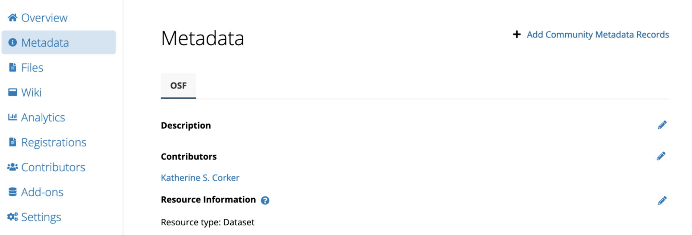692x235 pixels.
Task: Click the Metadata info icon in sidebar
Action: pyautogui.click(x=13, y=43)
